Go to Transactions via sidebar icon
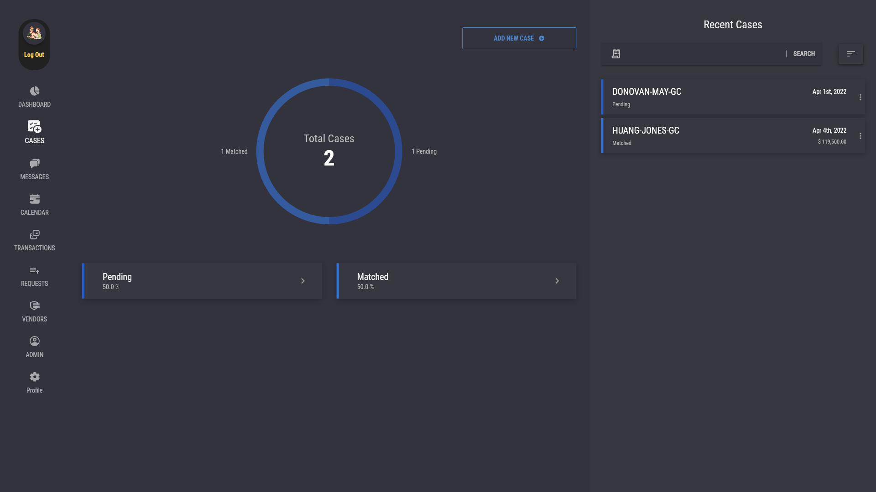The image size is (876, 492). [35, 235]
